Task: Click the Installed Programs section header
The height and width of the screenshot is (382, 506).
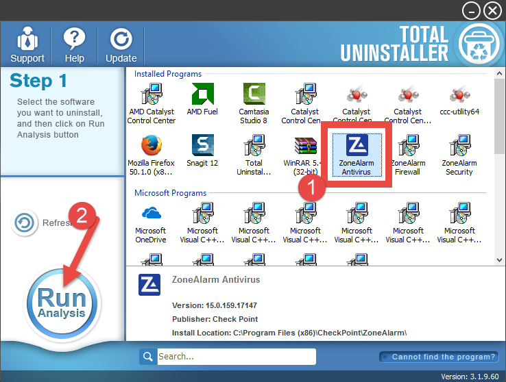Action: click(x=168, y=74)
